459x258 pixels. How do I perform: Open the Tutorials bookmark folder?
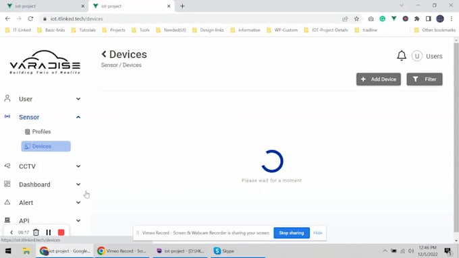point(84,30)
